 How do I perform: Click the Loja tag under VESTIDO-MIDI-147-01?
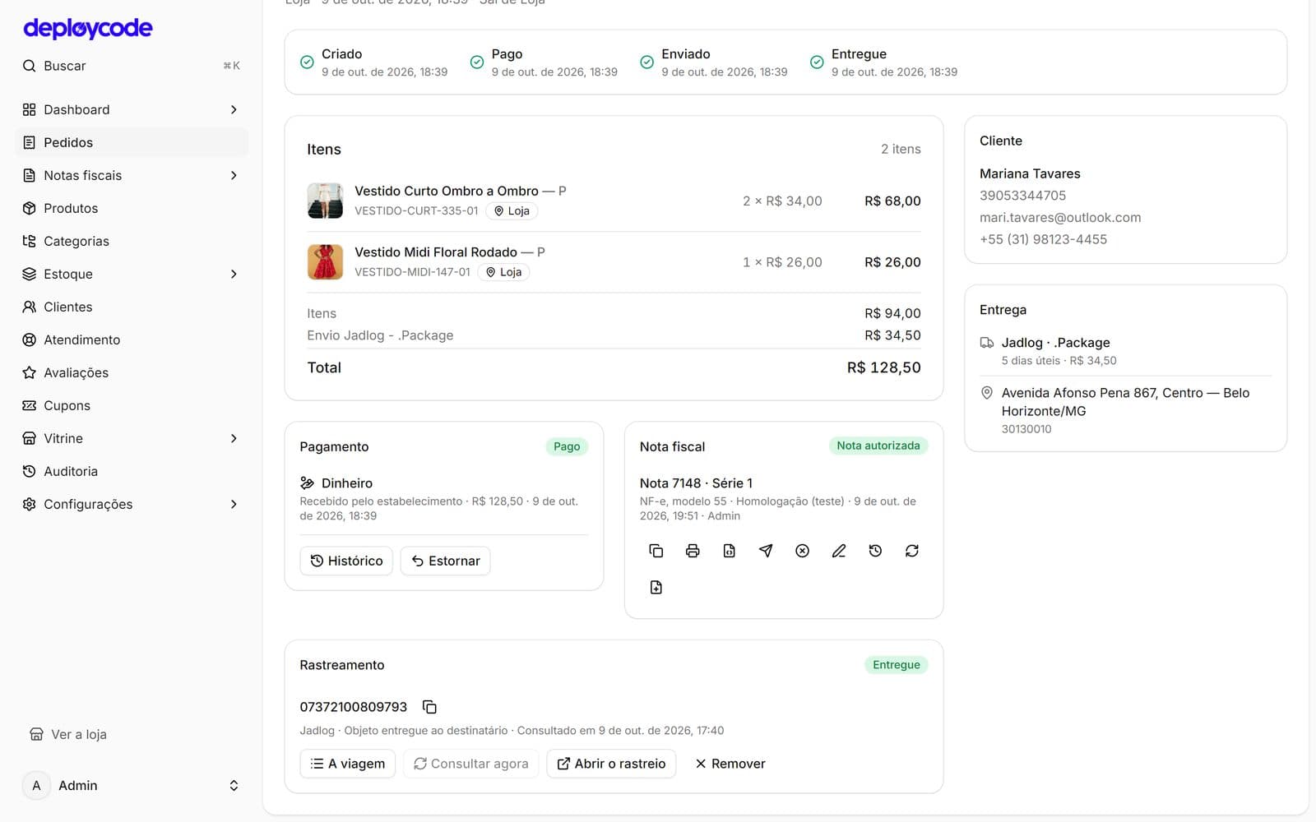click(x=503, y=272)
